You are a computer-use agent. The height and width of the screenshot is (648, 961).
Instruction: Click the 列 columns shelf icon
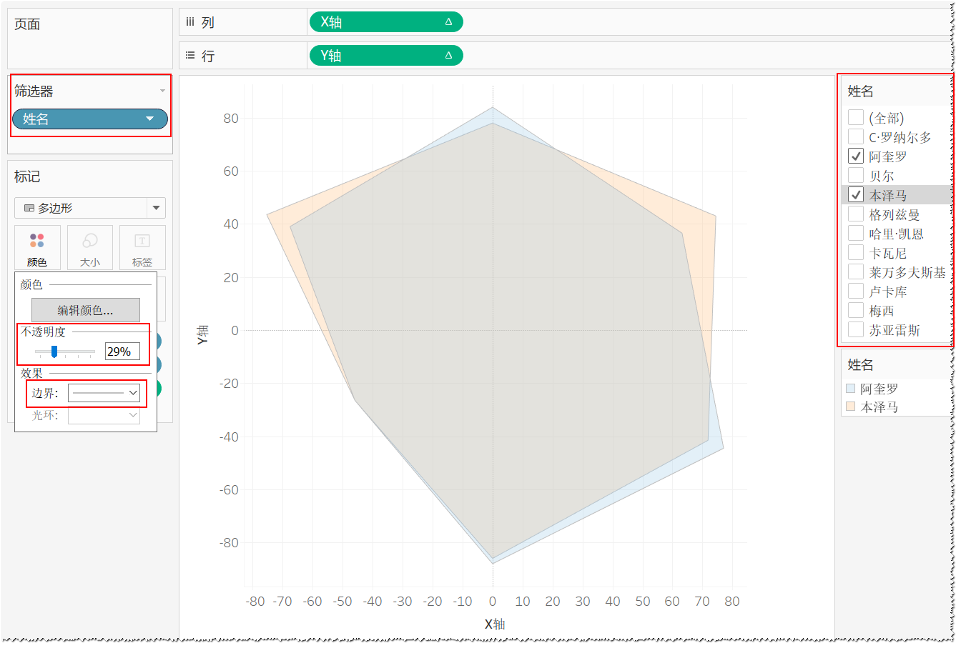point(190,22)
